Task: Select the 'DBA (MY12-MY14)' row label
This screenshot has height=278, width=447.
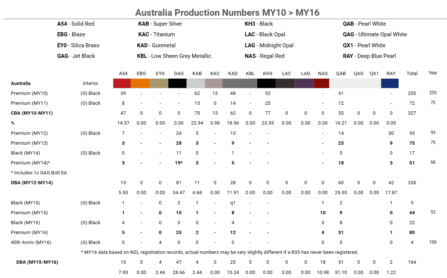Action: [x=32, y=183]
